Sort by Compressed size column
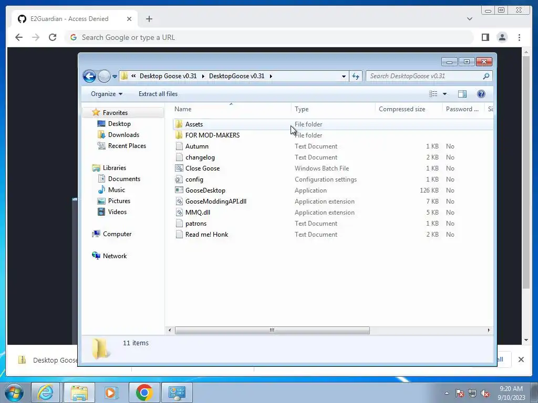Screen dimensions: 538x403 409,109
